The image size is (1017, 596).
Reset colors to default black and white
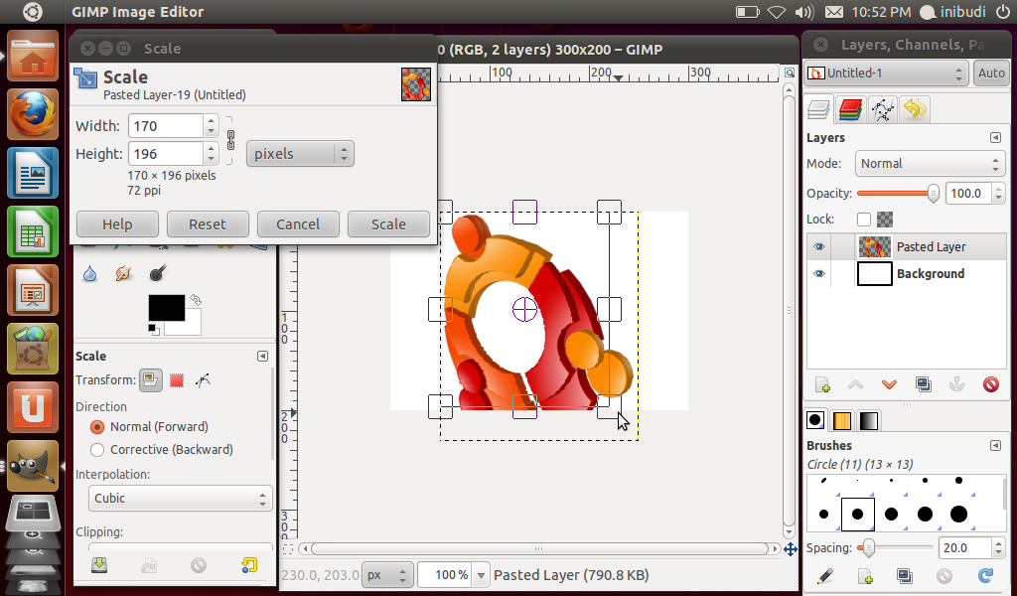(153, 330)
